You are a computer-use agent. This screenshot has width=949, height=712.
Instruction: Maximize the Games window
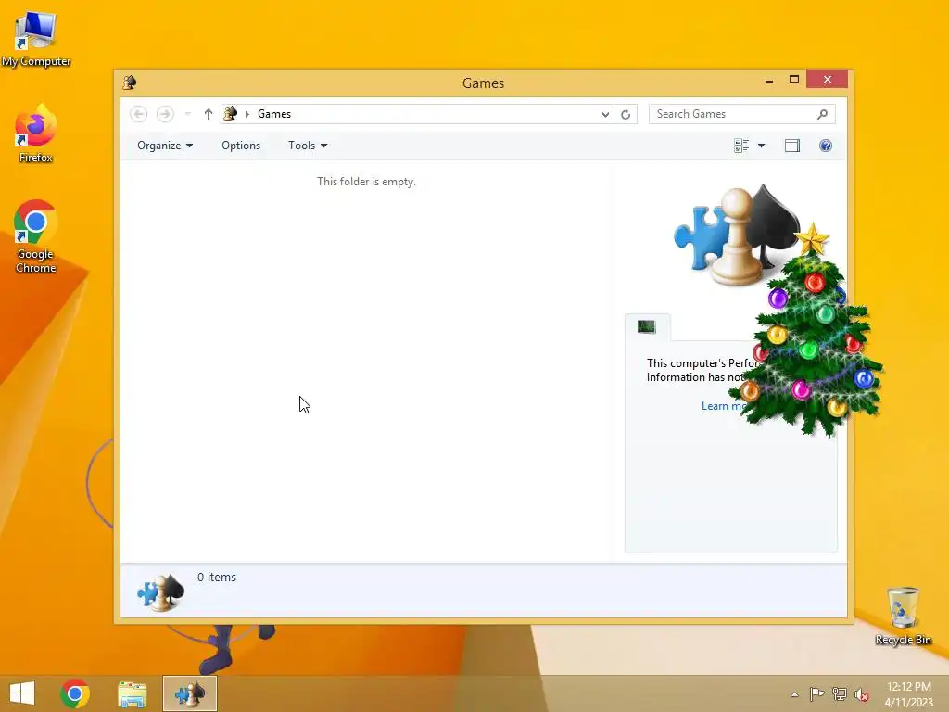[794, 80]
